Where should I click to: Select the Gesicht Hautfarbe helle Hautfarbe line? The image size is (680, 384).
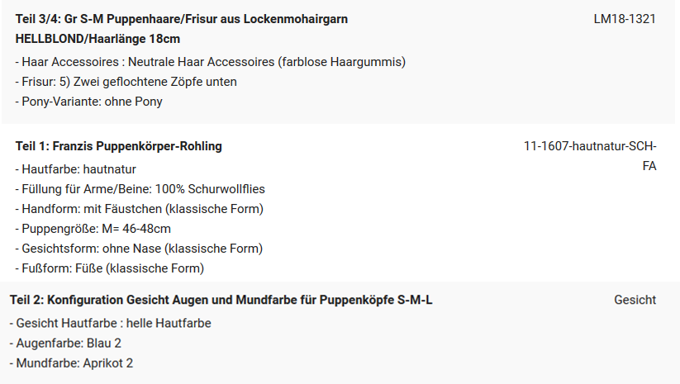point(111,324)
